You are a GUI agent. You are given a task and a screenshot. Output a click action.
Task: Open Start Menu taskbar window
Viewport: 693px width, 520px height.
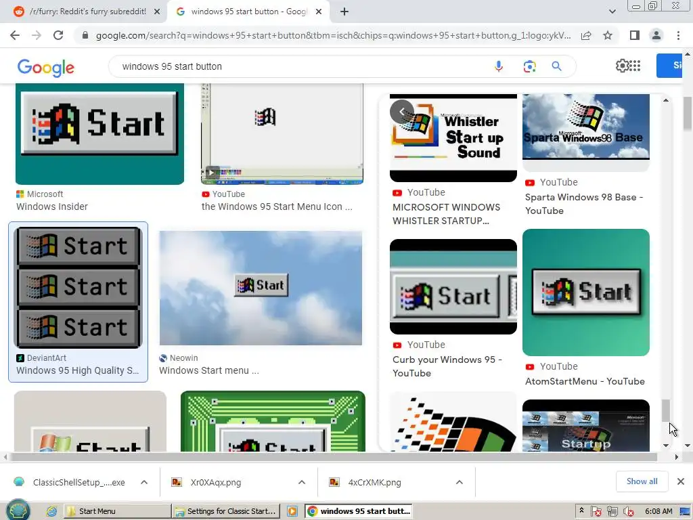click(118, 511)
